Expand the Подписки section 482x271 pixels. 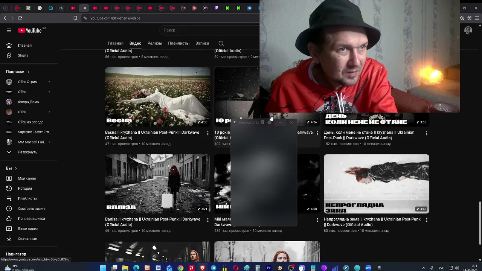pyautogui.click(x=18, y=72)
